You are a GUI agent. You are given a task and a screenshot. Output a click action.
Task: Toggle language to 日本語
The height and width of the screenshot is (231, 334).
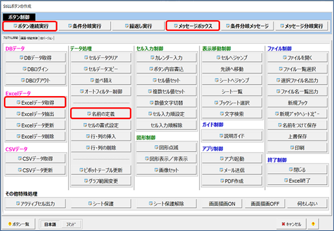point(50,224)
